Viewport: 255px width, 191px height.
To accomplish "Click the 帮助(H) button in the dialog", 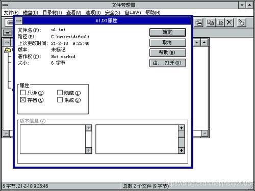I will click(168, 52).
